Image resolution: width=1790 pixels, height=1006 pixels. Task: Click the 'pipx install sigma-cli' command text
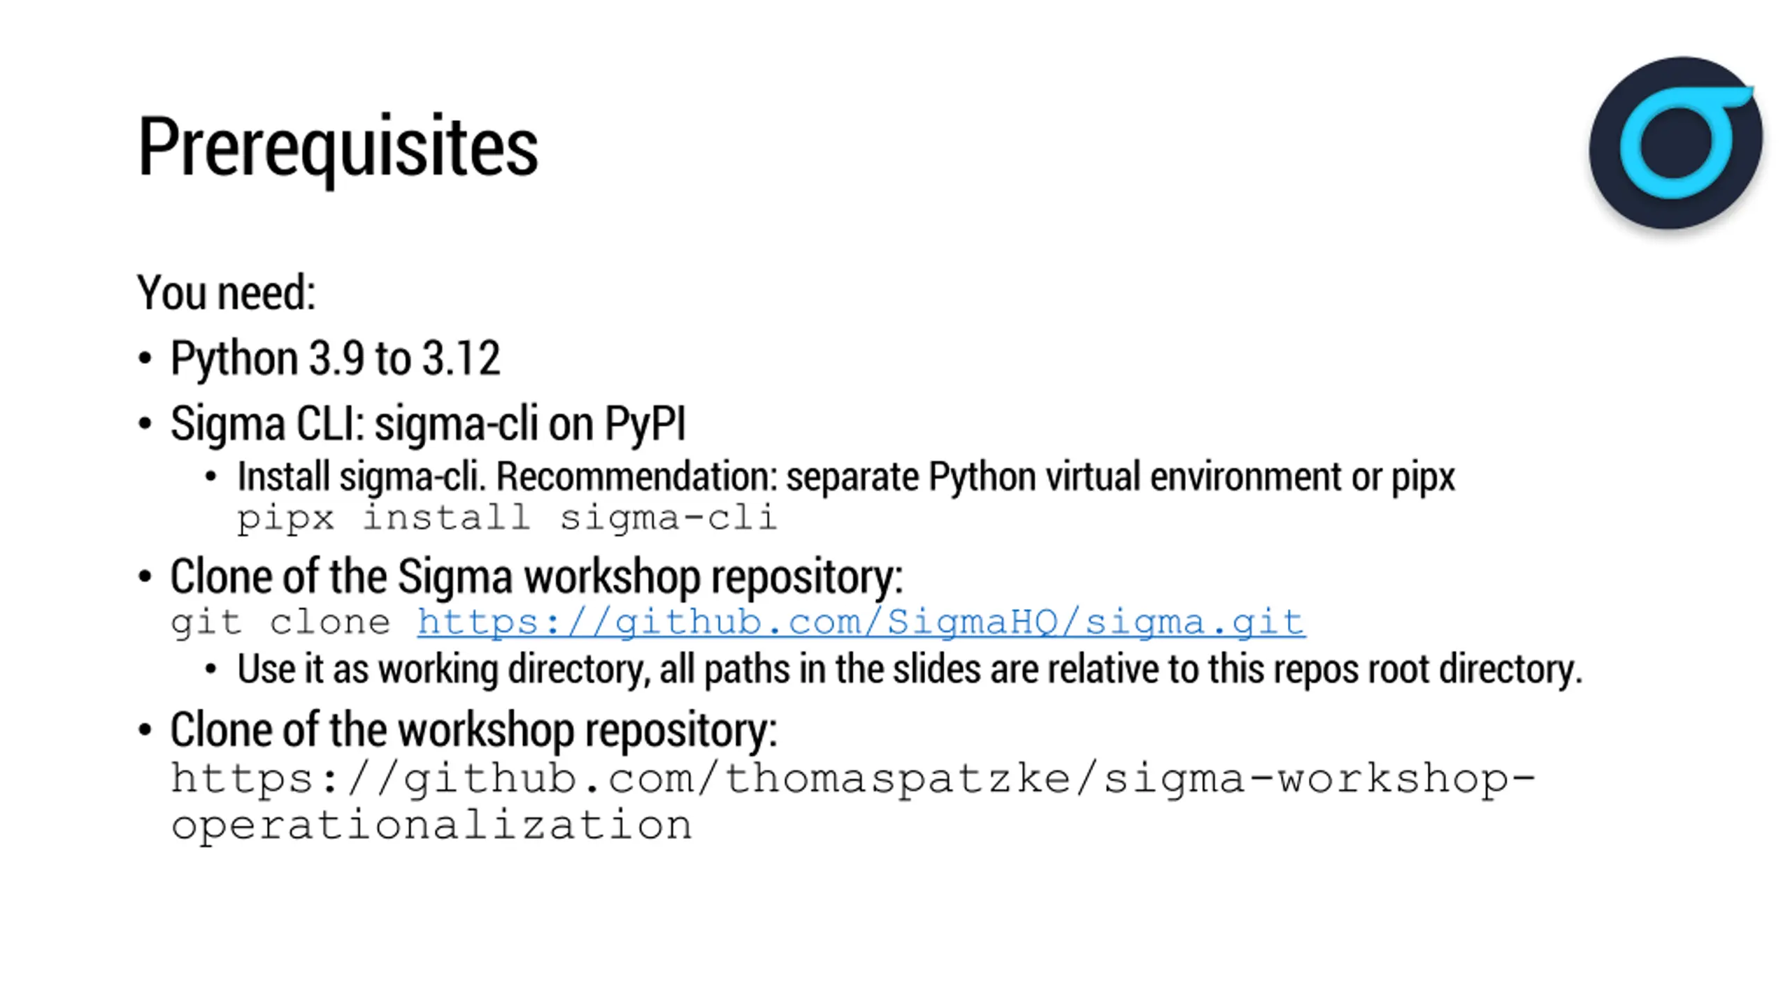(507, 518)
